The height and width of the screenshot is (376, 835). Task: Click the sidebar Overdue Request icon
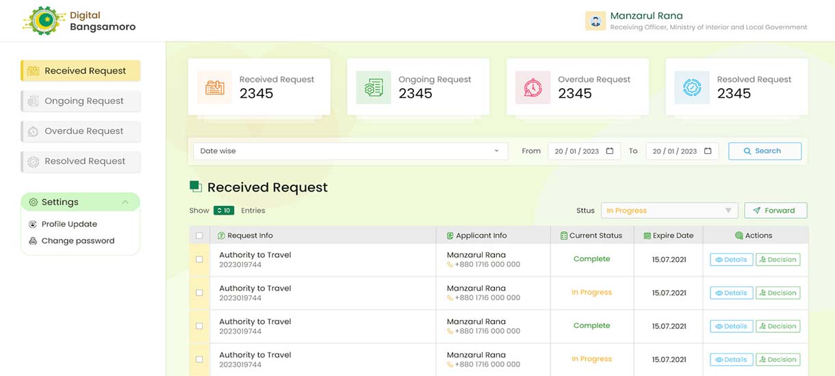[x=33, y=131]
